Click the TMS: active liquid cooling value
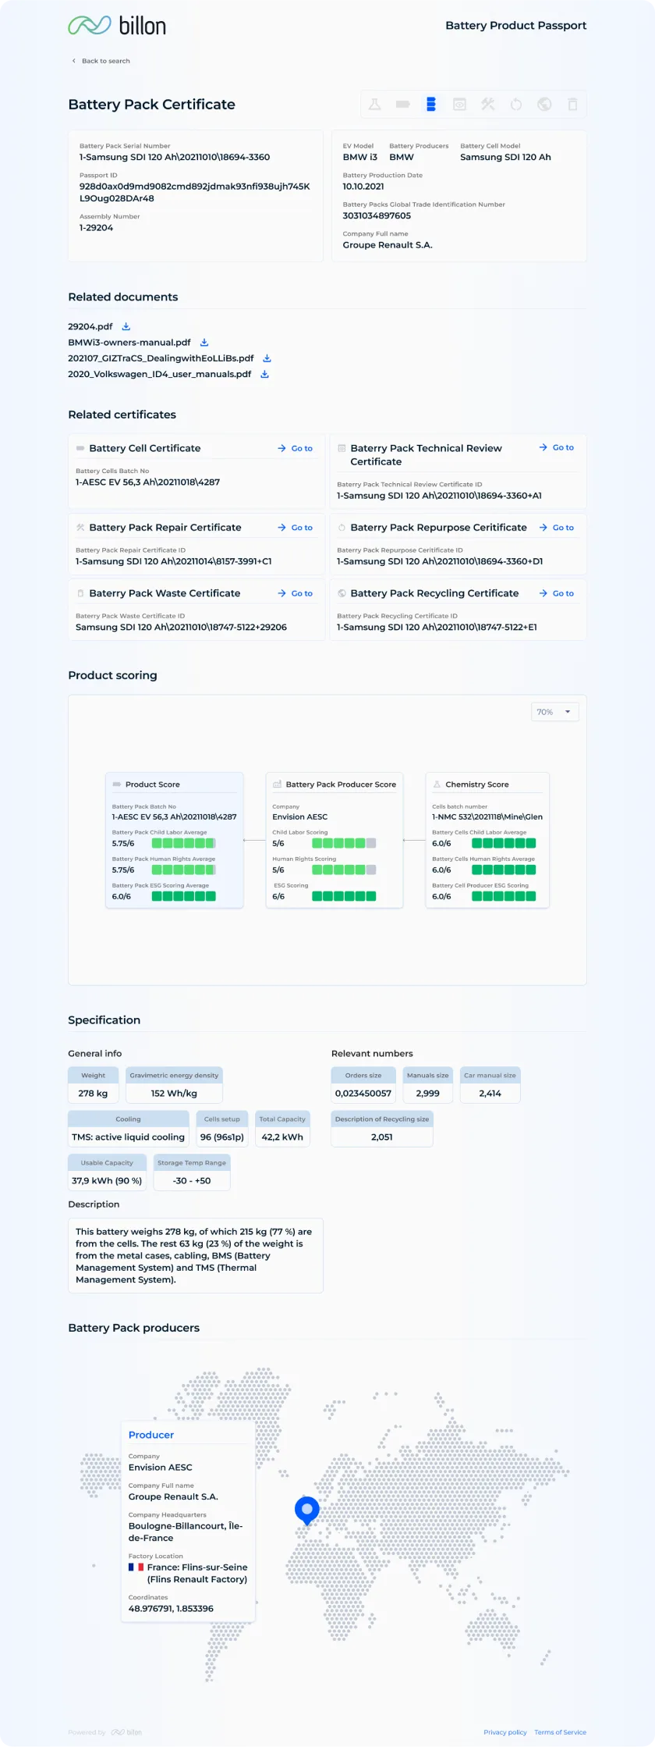The width and height of the screenshot is (655, 1747). tap(129, 1137)
